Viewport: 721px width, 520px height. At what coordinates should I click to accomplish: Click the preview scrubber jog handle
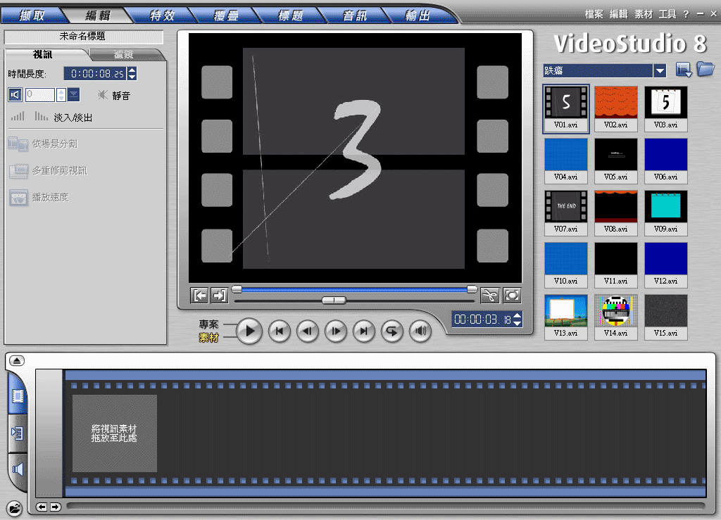coord(334,300)
